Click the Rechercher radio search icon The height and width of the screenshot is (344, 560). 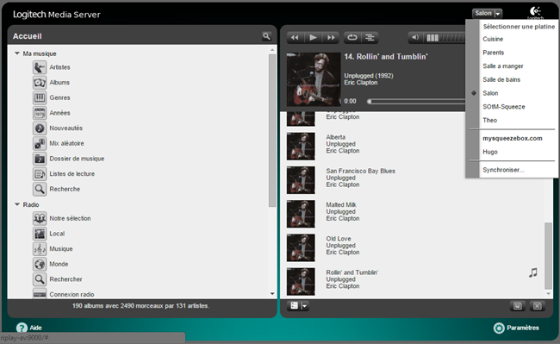pyautogui.click(x=40, y=279)
